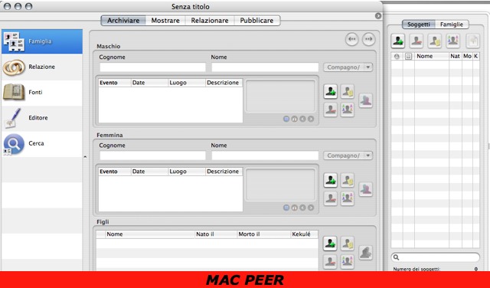
Task: Click the large person icon in Figli section
Action: (366, 253)
